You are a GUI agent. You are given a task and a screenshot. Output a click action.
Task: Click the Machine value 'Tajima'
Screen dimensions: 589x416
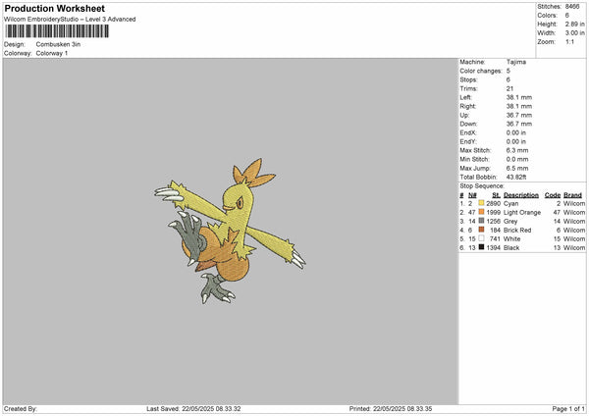click(x=516, y=62)
